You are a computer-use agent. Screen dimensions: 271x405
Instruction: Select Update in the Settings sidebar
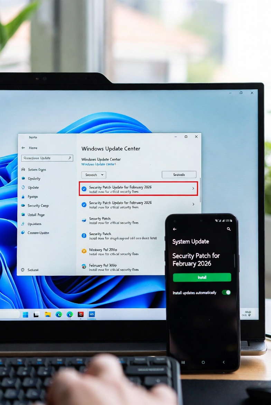pyautogui.click(x=33, y=188)
